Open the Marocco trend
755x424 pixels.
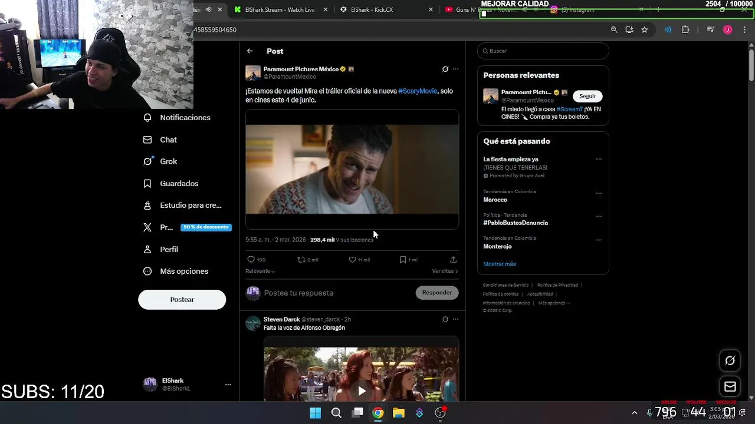495,200
